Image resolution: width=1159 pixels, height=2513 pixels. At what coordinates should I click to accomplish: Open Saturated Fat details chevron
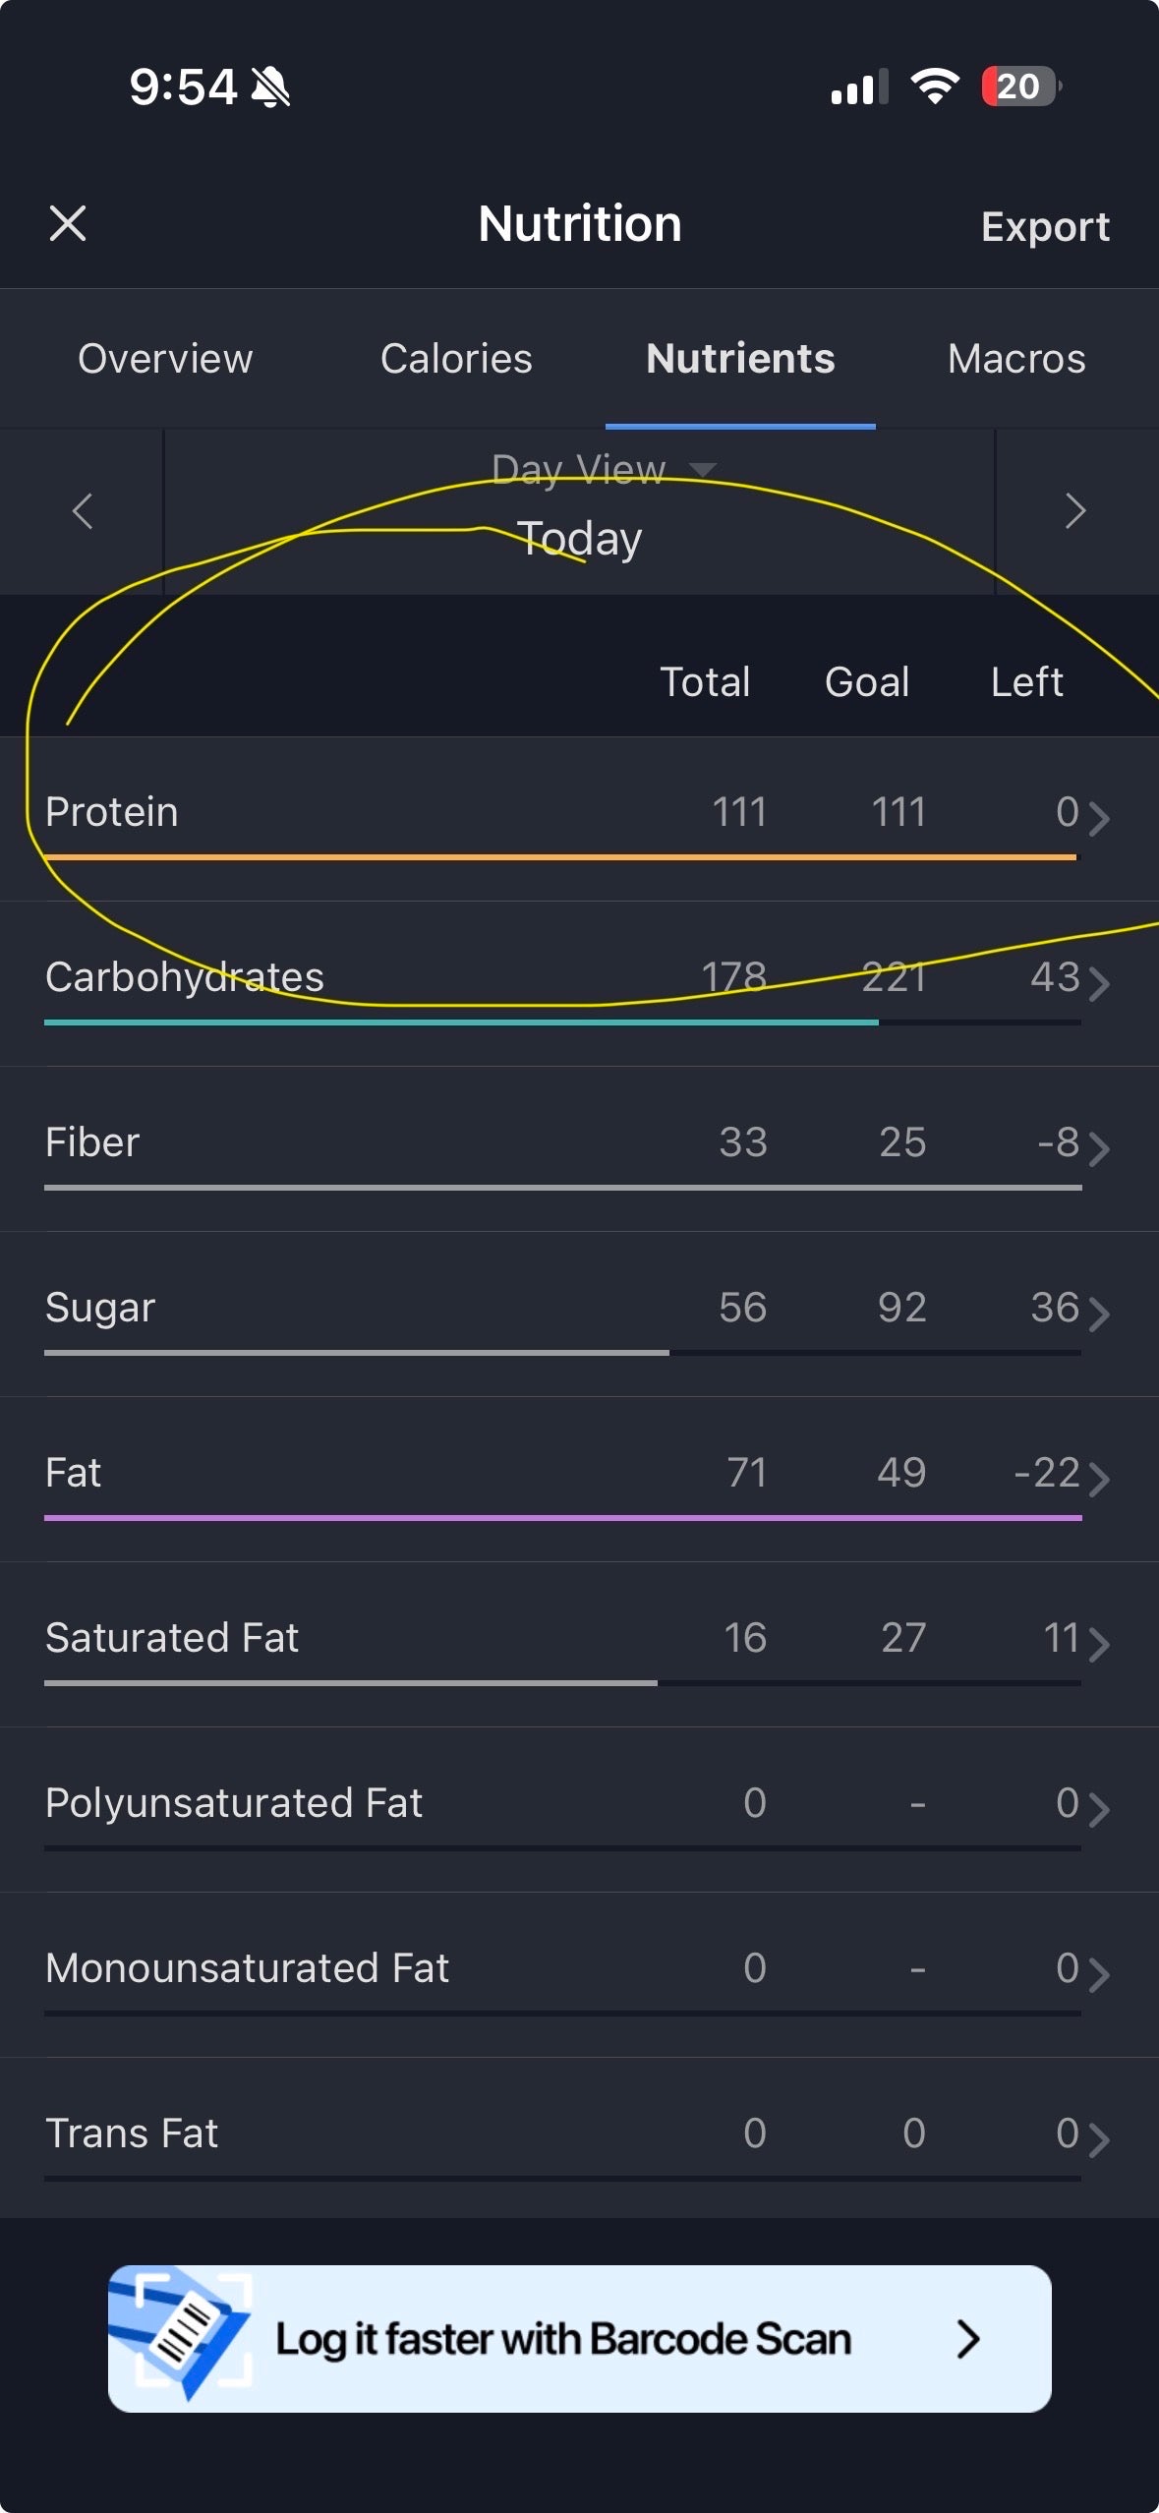coord(1099,1644)
